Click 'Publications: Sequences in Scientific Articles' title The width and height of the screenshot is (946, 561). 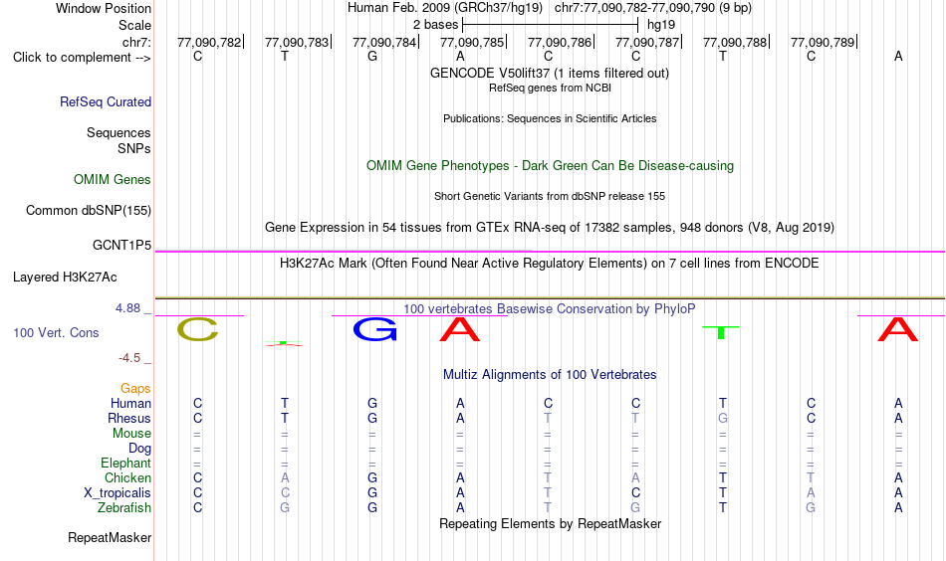(550, 118)
